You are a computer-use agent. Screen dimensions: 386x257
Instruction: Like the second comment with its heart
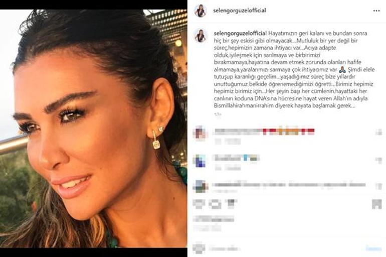click(x=378, y=161)
